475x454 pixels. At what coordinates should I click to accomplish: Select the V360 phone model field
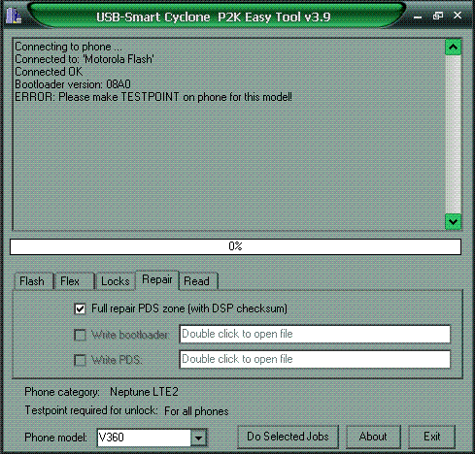(x=144, y=438)
